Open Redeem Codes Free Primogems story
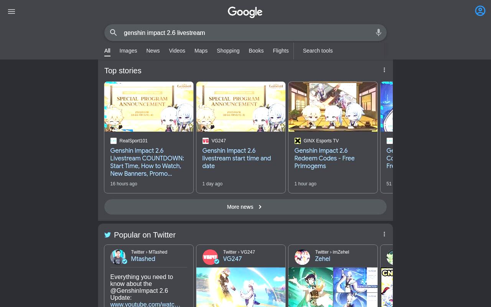The width and height of the screenshot is (491, 307). coord(325,158)
